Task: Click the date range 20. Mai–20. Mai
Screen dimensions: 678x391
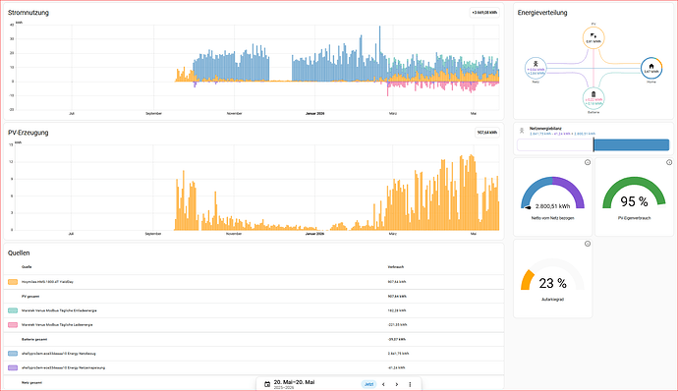Action: coord(294,382)
